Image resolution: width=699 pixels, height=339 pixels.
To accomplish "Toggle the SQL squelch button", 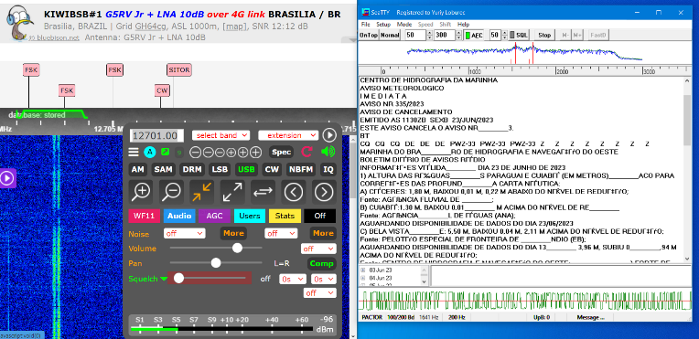I will (519, 35).
